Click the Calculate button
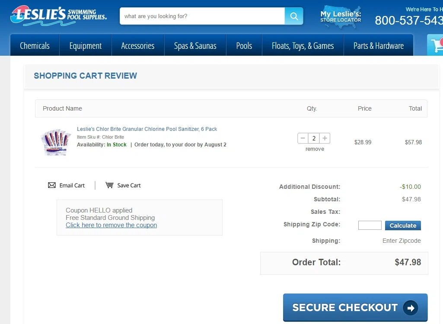The width and height of the screenshot is (443, 324). point(403,226)
